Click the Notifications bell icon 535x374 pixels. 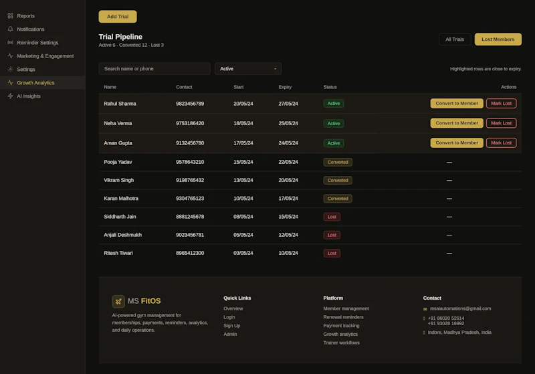pyautogui.click(x=10, y=29)
